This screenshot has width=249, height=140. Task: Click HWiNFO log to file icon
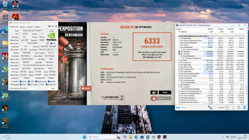(233, 108)
